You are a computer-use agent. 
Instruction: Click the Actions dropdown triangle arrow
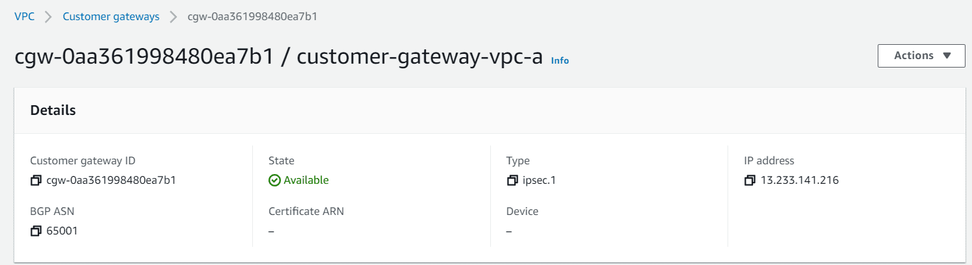click(947, 56)
